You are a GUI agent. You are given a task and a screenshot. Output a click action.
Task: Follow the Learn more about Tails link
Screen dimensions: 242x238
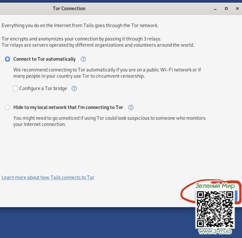click(48, 177)
